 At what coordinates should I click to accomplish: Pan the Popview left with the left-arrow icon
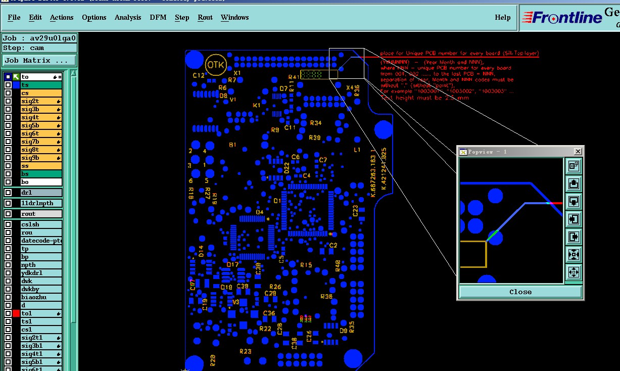coord(573,219)
